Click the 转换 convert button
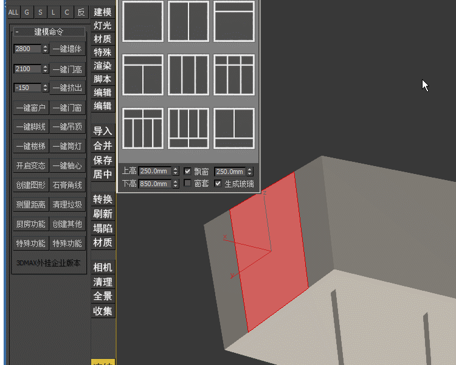 coord(103,200)
